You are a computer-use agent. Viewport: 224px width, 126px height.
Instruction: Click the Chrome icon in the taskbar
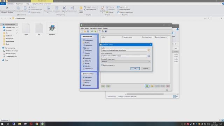(x=37, y=124)
